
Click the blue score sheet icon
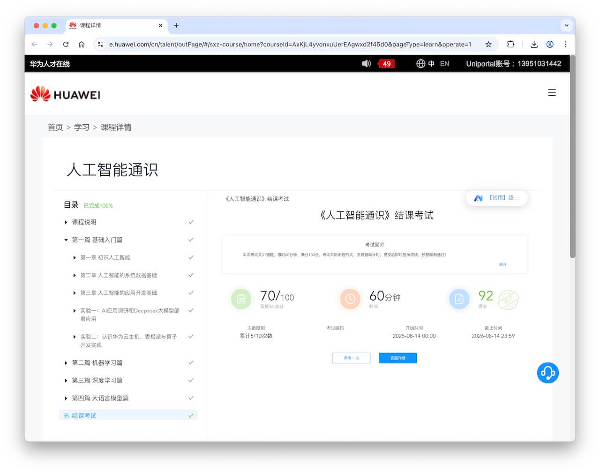click(459, 299)
